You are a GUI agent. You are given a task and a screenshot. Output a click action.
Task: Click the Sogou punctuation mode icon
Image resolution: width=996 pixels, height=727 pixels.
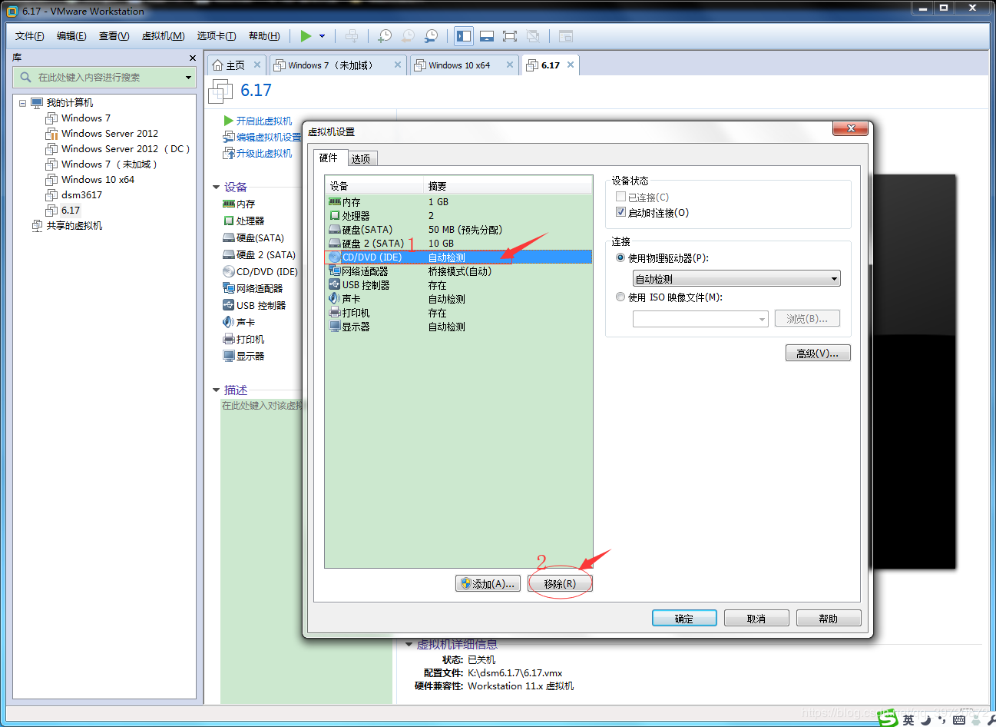(x=941, y=720)
